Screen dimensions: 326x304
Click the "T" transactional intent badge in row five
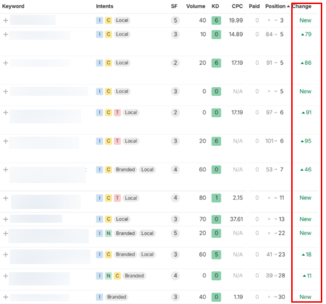116,112
